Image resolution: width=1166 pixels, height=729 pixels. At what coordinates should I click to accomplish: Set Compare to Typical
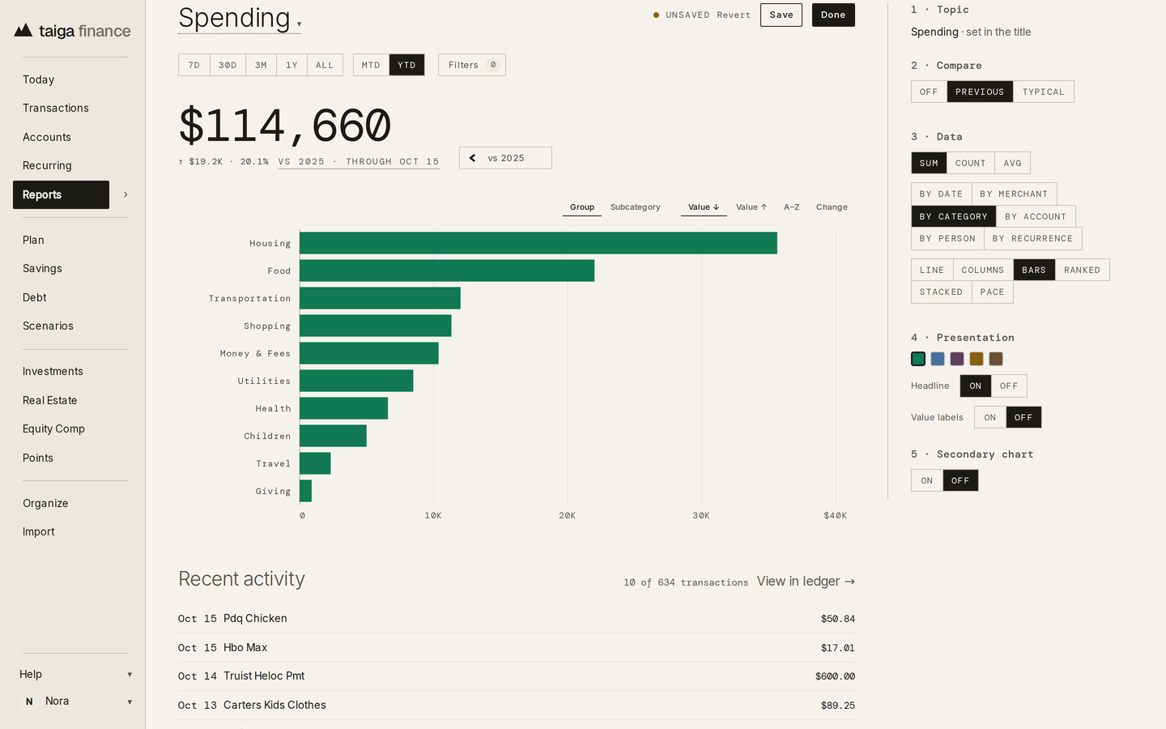(x=1044, y=92)
